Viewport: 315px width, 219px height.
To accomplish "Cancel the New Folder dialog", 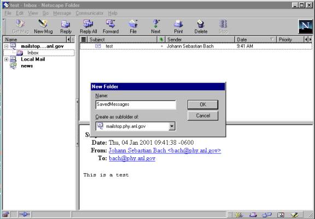I will click(x=203, y=116).
